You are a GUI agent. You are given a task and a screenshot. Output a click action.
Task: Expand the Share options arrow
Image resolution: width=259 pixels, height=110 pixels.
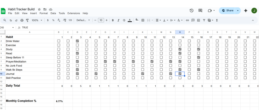(x=238, y=11)
